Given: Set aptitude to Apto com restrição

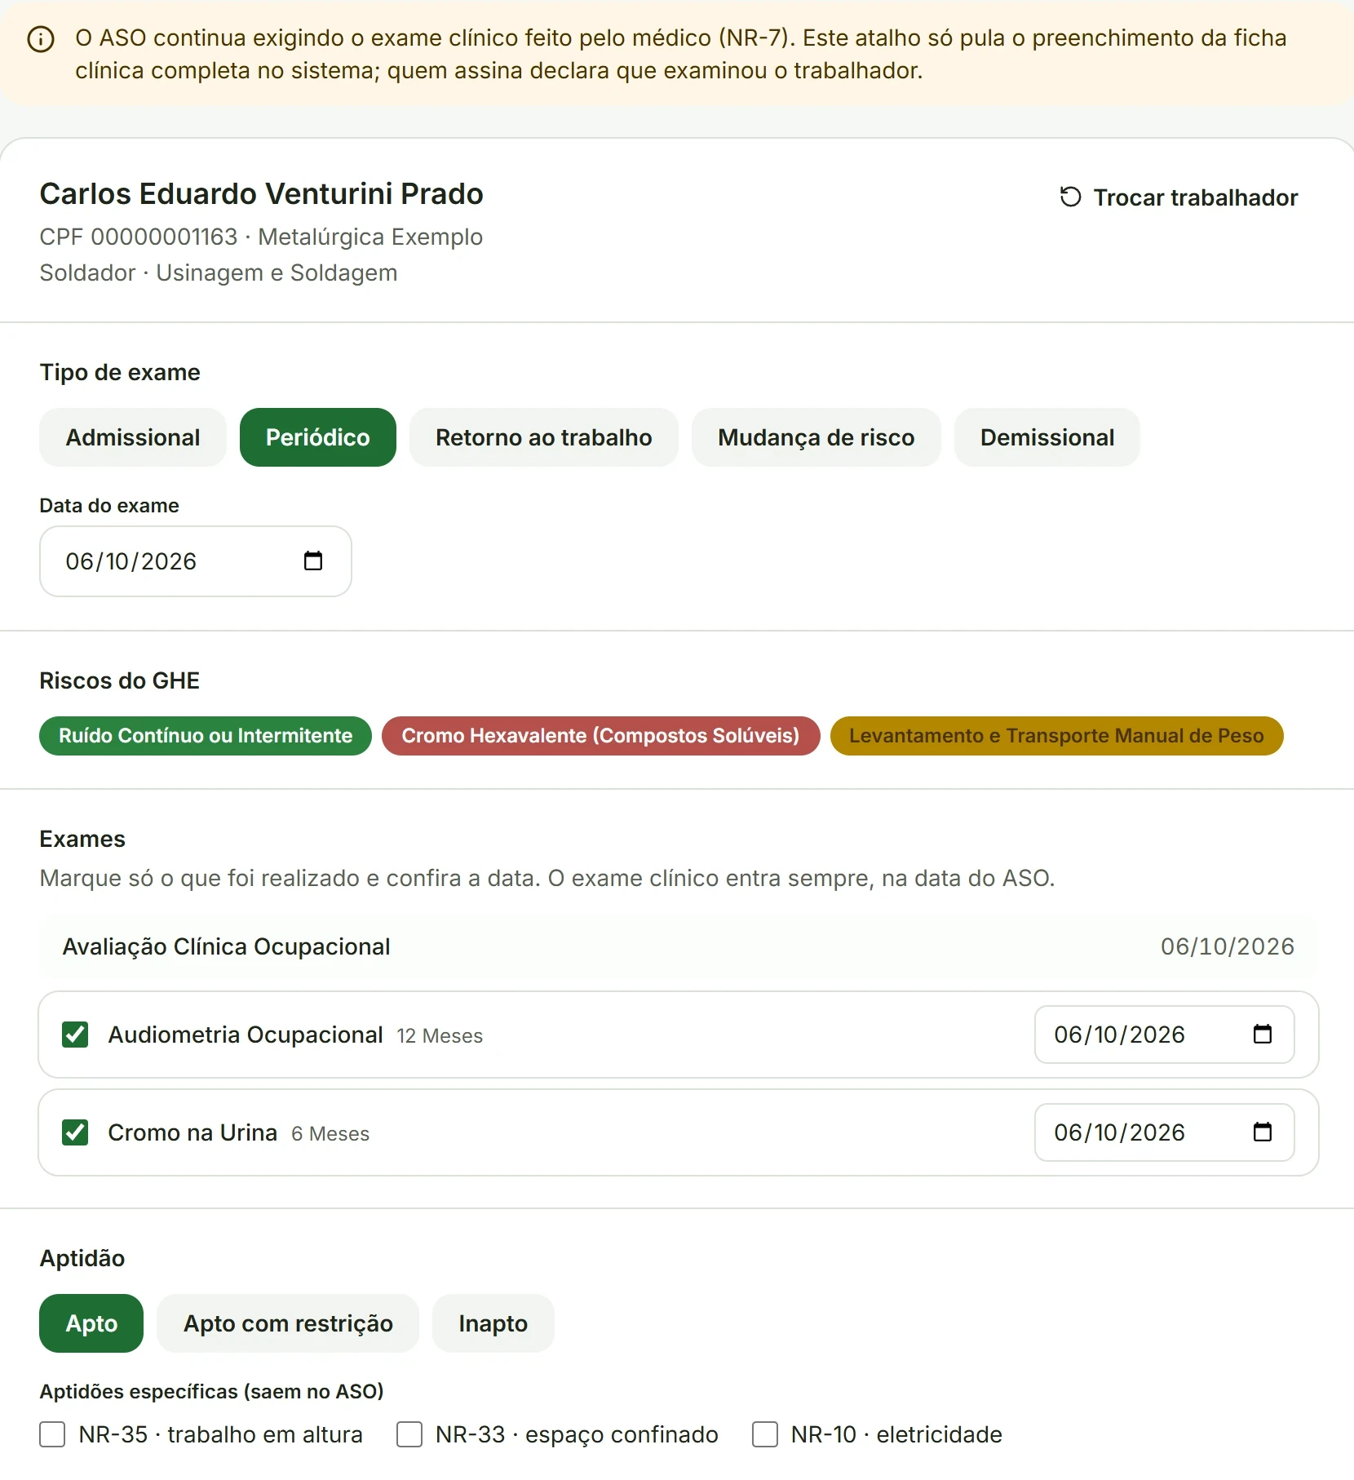Looking at the screenshot, I should [288, 1323].
